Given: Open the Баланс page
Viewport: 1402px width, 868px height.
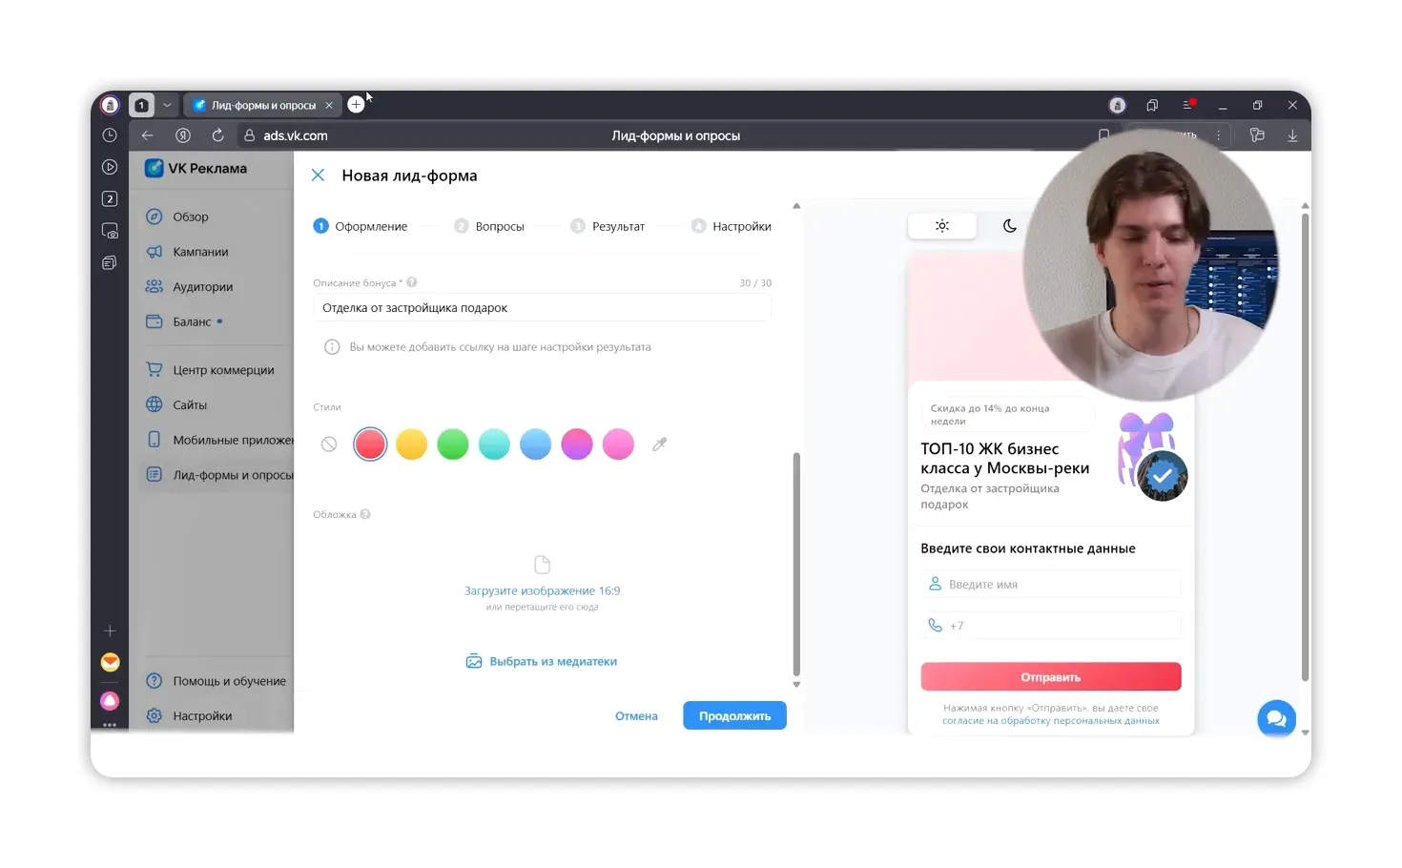Looking at the screenshot, I should pyautogui.click(x=196, y=321).
